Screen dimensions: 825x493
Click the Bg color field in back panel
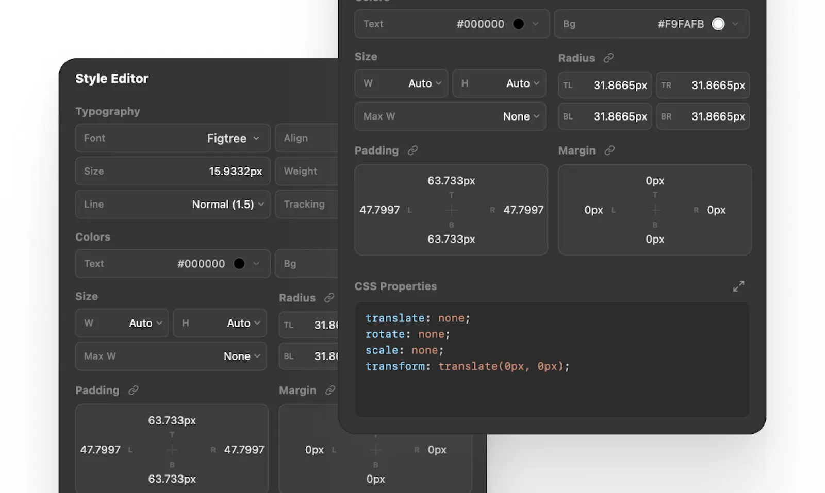(307, 264)
